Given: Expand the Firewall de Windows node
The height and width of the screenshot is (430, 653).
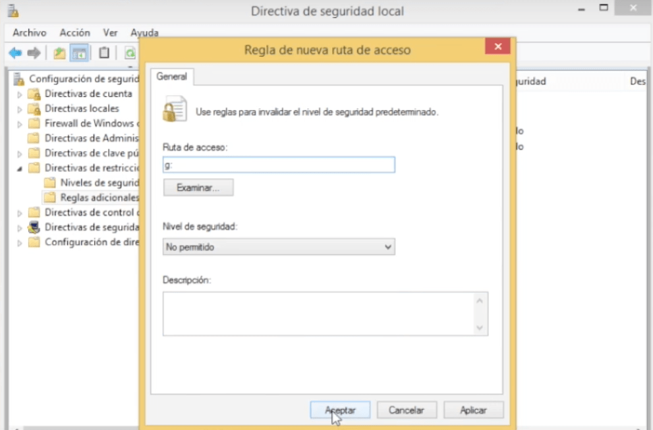Looking at the screenshot, I should pyautogui.click(x=20, y=124).
